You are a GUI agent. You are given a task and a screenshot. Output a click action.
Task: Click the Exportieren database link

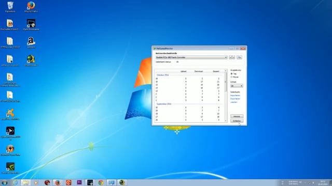[235, 99]
